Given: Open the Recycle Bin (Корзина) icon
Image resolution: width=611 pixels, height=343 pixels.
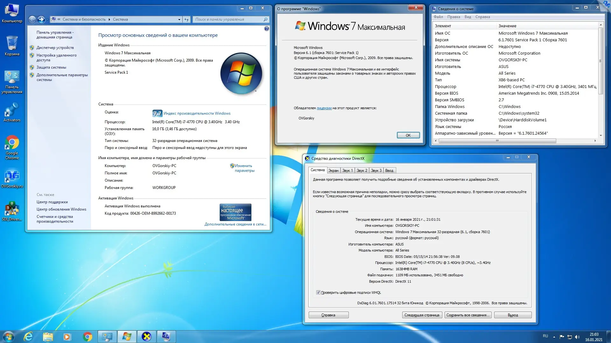Looking at the screenshot, I should (x=12, y=45).
